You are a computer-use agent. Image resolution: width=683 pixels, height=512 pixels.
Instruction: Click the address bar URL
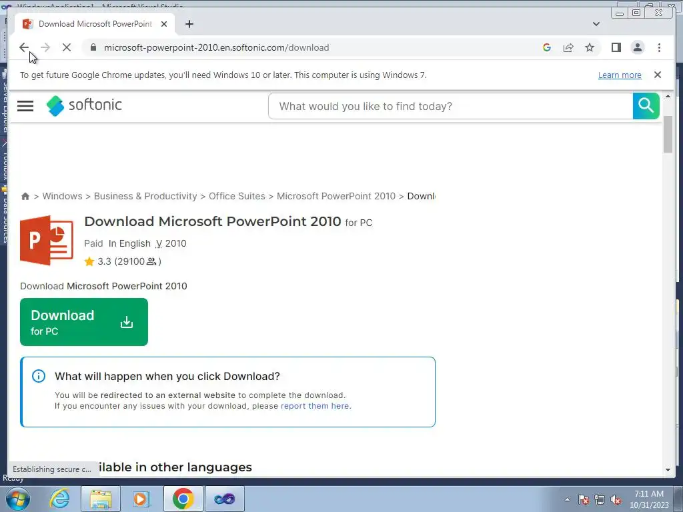tap(217, 47)
